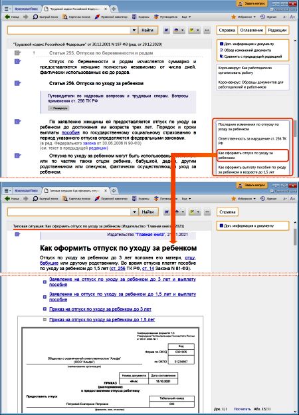This screenshot has height=415, width=299.
Task: Expand 'Заявление на отпуск по уходу за ребенком до 1,5 лет'
Action: pos(45,297)
